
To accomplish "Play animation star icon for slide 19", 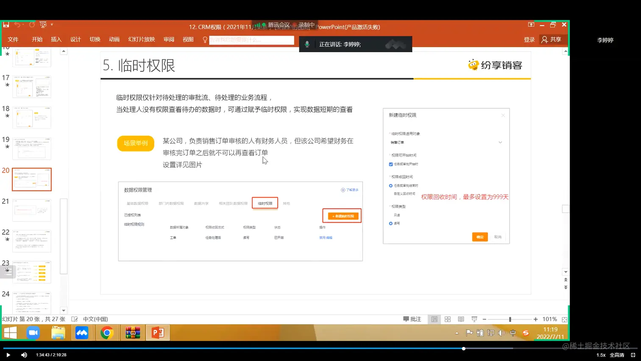I will [7, 146].
